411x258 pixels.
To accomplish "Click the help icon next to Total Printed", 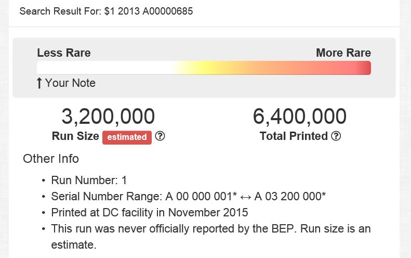I will [x=336, y=136].
